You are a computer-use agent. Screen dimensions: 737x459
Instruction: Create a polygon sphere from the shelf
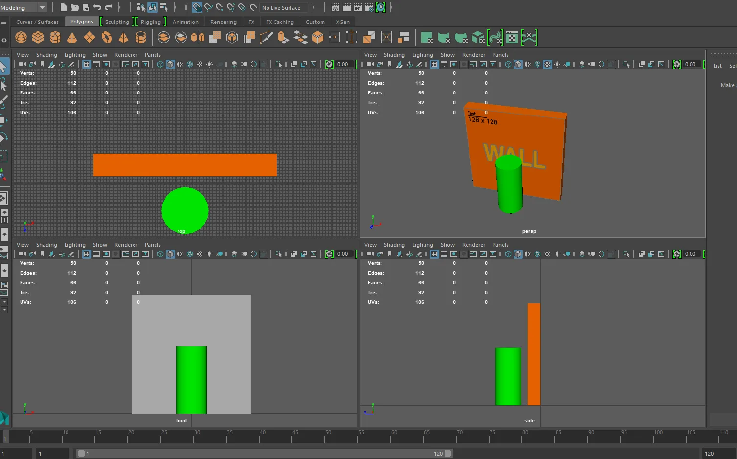click(x=21, y=37)
